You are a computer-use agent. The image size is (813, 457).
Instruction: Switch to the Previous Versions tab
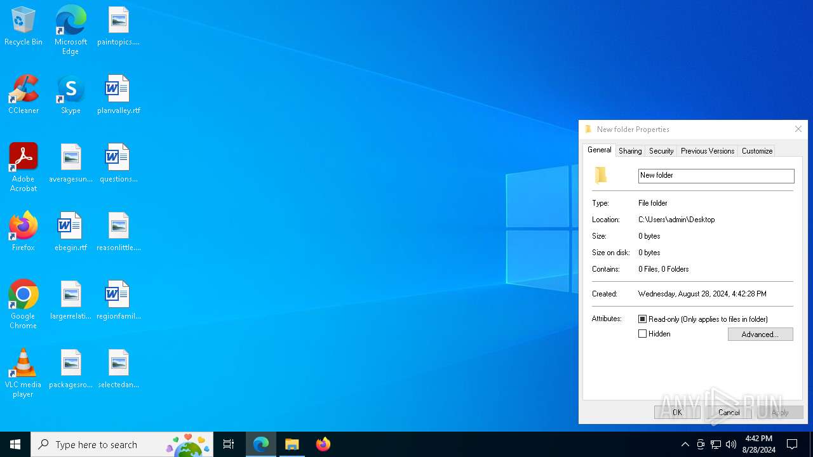point(708,151)
